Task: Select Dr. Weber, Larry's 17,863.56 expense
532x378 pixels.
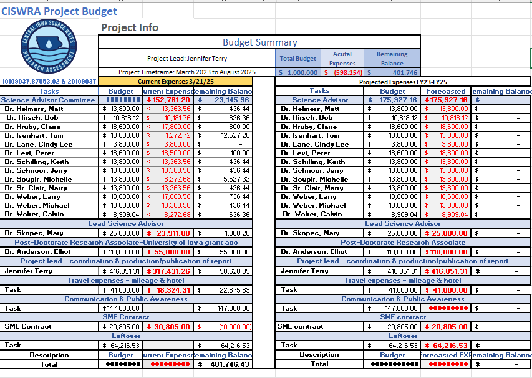Action: pos(168,196)
